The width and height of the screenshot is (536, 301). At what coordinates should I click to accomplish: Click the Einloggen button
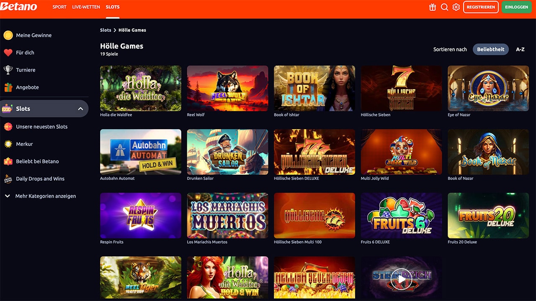[516, 7]
